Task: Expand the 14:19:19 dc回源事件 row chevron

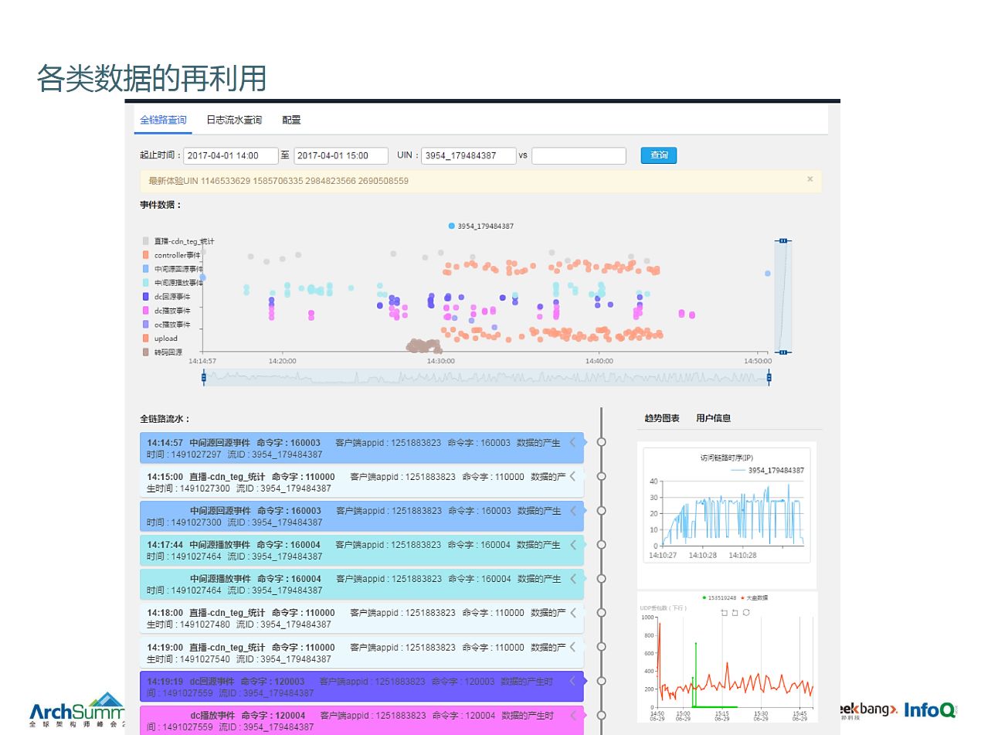Action: click(573, 681)
